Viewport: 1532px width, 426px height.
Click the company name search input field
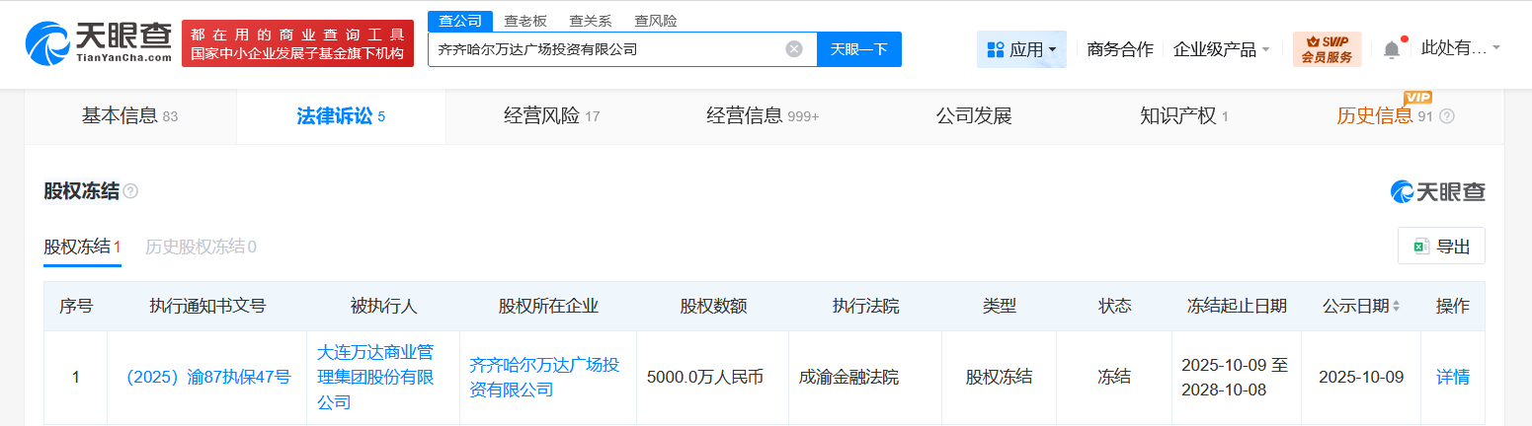(603, 49)
